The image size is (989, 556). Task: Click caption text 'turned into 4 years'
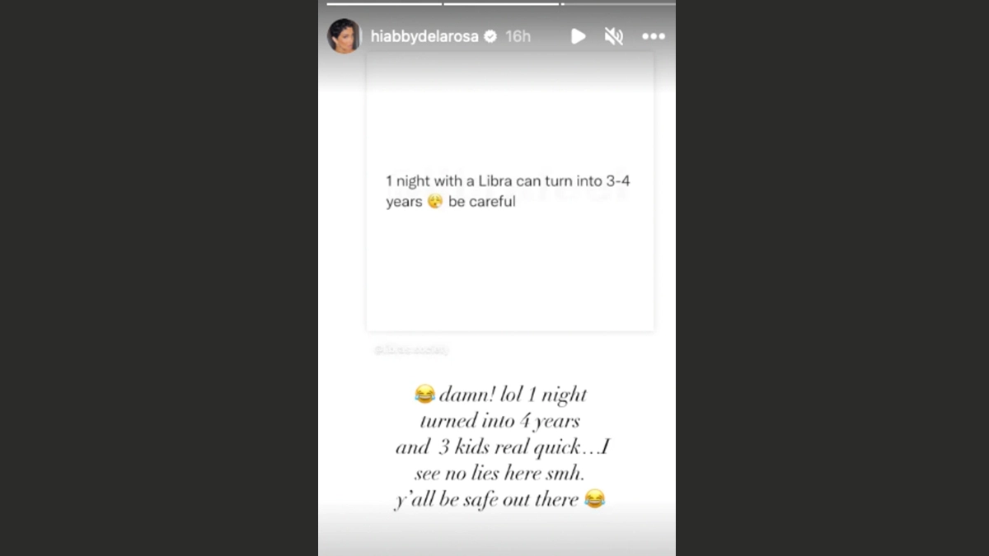[499, 421]
